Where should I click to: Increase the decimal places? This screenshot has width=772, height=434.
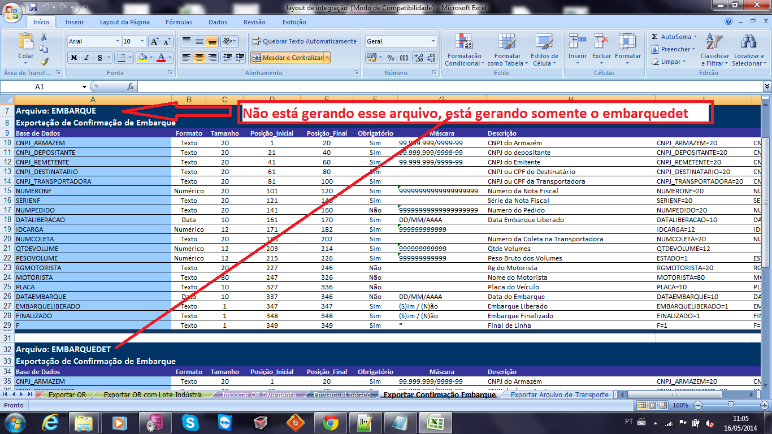pos(418,58)
